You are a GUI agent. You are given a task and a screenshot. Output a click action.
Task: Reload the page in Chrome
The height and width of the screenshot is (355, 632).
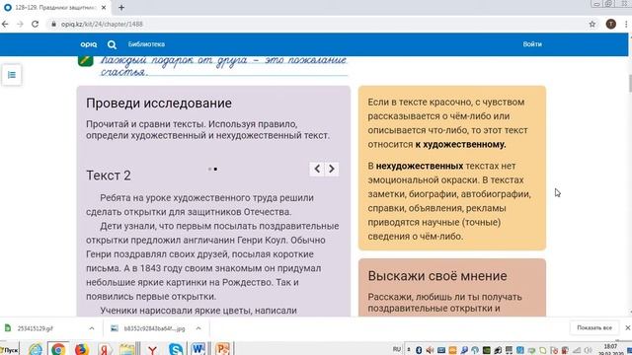(36, 24)
